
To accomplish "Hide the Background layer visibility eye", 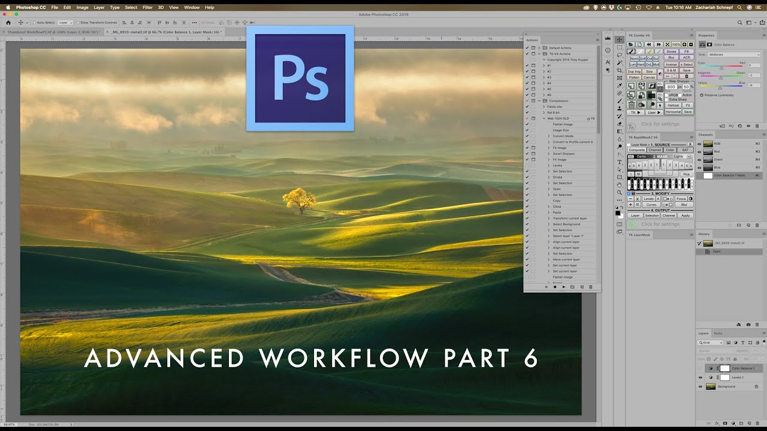I will (x=700, y=386).
